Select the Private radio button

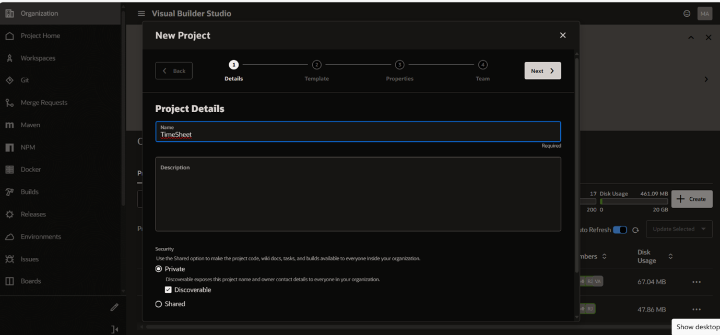(159, 269)
